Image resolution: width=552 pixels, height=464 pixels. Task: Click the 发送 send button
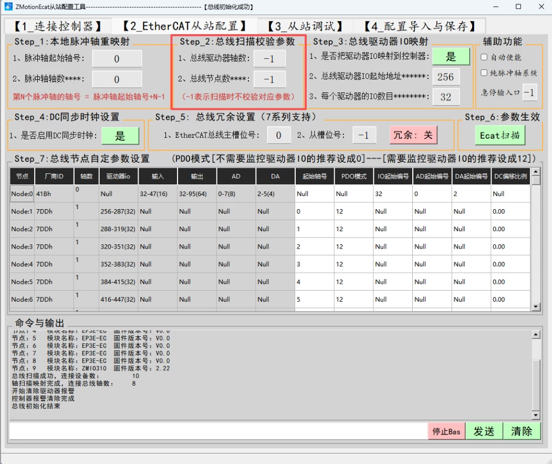[x=484, y=431]
